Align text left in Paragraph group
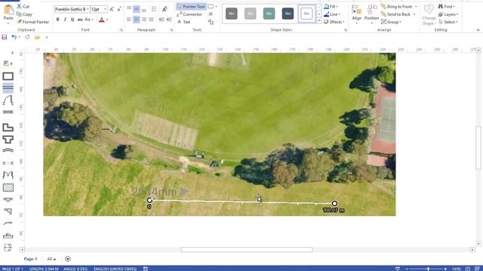 pyautogui.click(x=129, y=20)
